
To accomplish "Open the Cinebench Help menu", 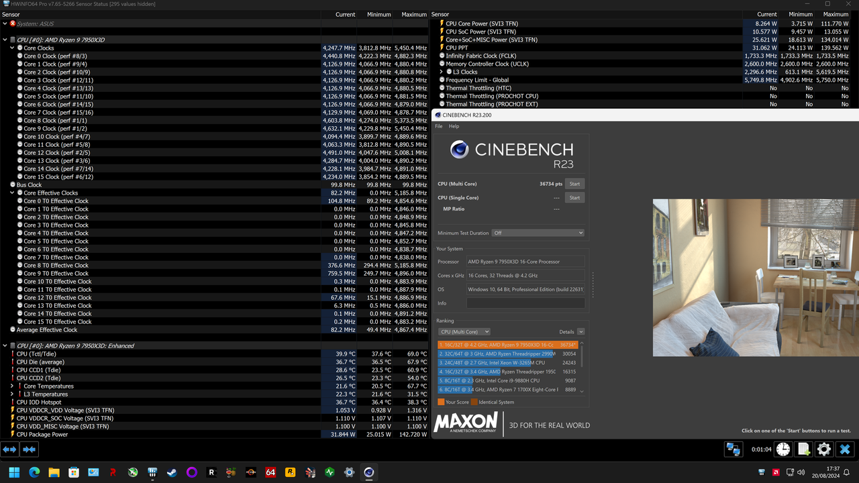I will (x=454, y=126).
